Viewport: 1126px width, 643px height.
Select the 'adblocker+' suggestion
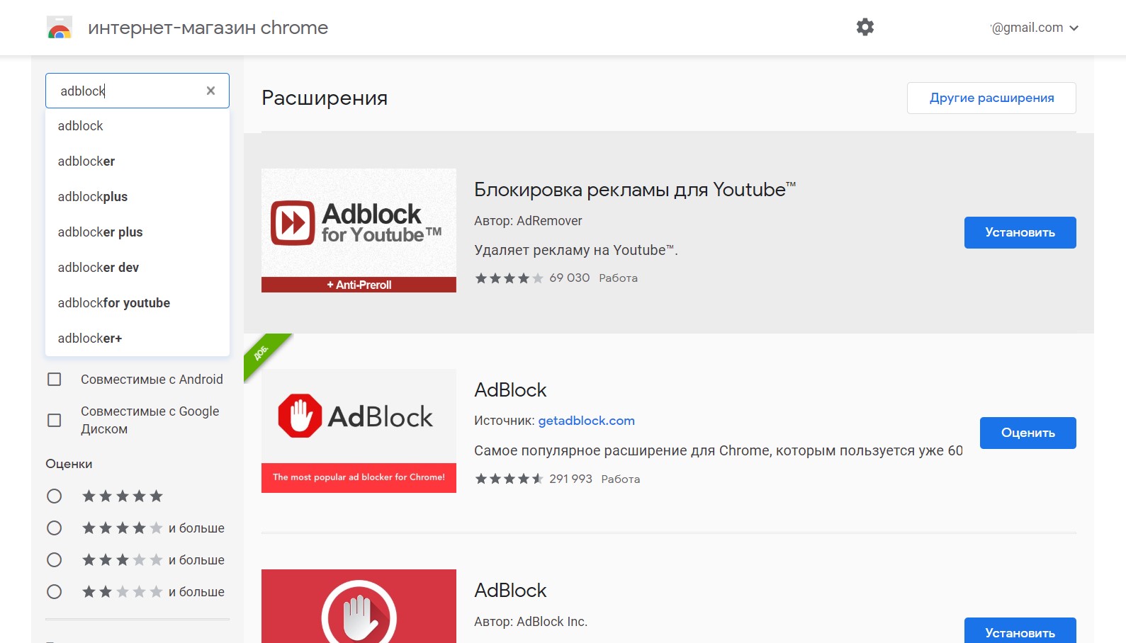coord(137,338)
